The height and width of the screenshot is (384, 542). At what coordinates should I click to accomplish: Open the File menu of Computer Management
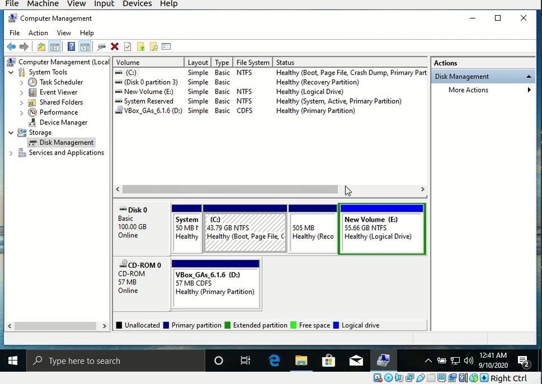[x=15, y=33]
